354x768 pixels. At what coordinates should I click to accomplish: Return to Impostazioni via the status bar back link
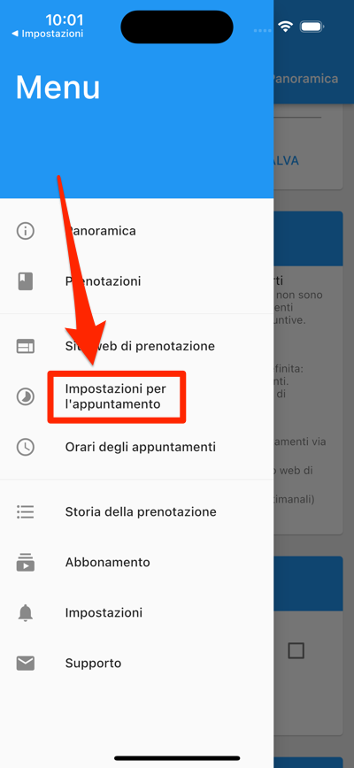(x=48, y=34)
